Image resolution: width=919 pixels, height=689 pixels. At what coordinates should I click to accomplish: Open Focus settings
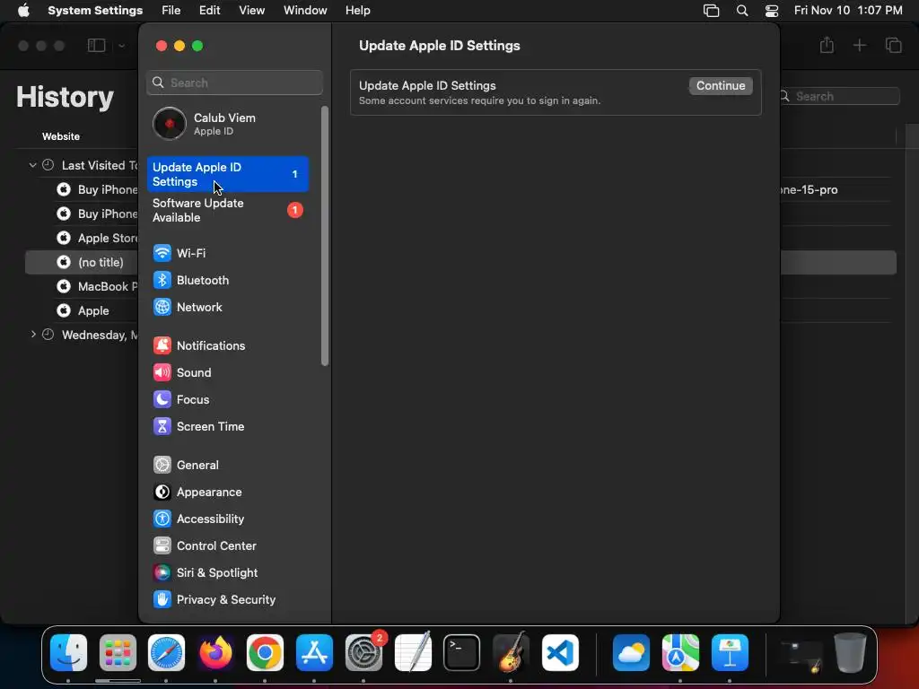tap(227, 399)
